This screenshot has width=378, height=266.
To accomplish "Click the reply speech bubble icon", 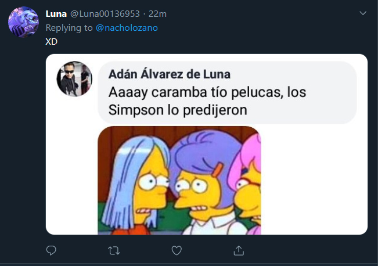I will [x=51, y=250].
